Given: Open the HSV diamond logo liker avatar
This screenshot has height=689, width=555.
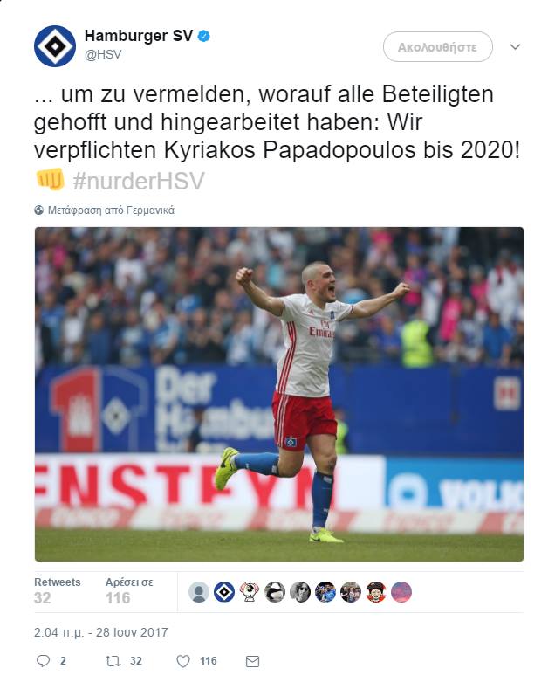Looking at the screenshot, I should (224, 592).
